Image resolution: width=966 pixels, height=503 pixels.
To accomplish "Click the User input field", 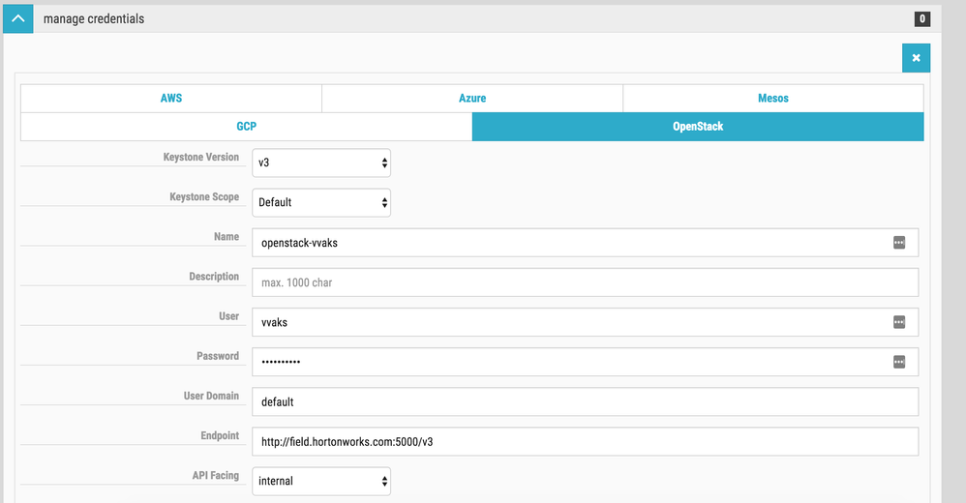I will [569, 322].
